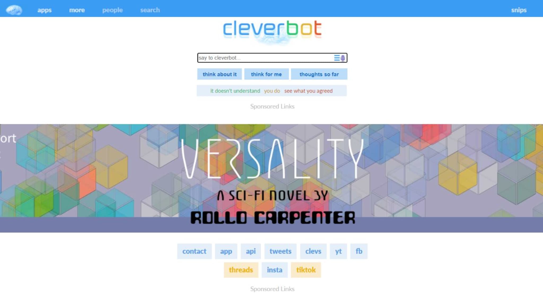Click the 'think for me' button

tap(266, 74)
